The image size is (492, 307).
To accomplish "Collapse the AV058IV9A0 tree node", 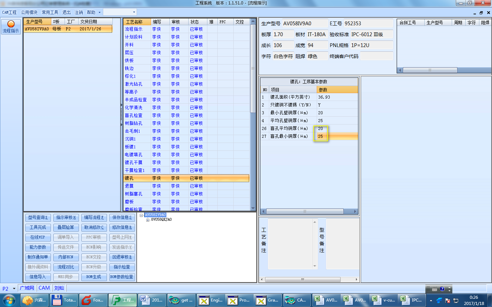I will point(141,215).
